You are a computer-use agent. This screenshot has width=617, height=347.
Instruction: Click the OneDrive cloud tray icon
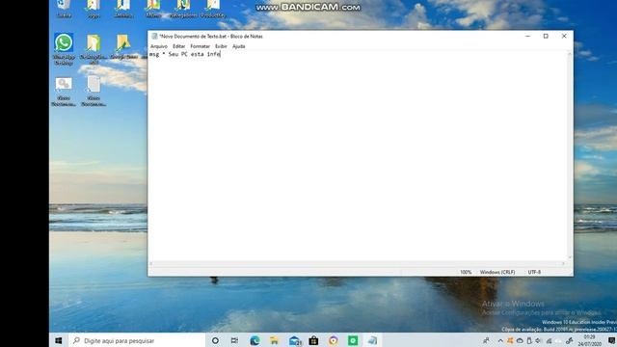point(520,340)
